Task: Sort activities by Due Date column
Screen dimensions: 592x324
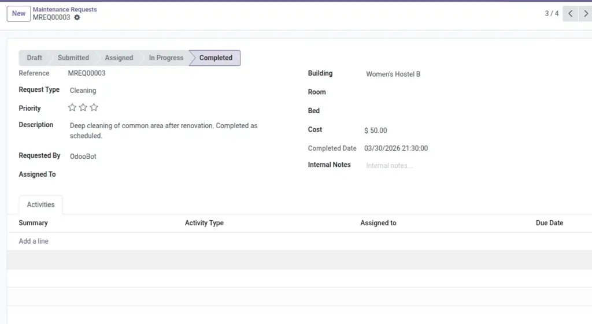Action: (549, 223)
